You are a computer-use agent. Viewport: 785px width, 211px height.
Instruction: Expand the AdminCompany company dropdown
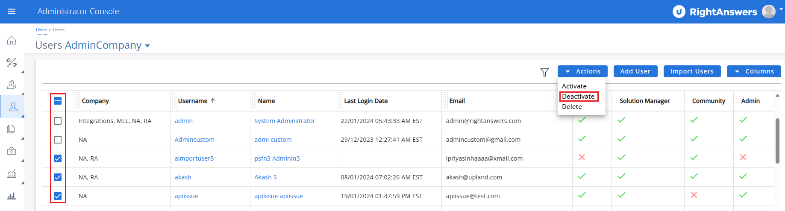click(x=147, y=46)
